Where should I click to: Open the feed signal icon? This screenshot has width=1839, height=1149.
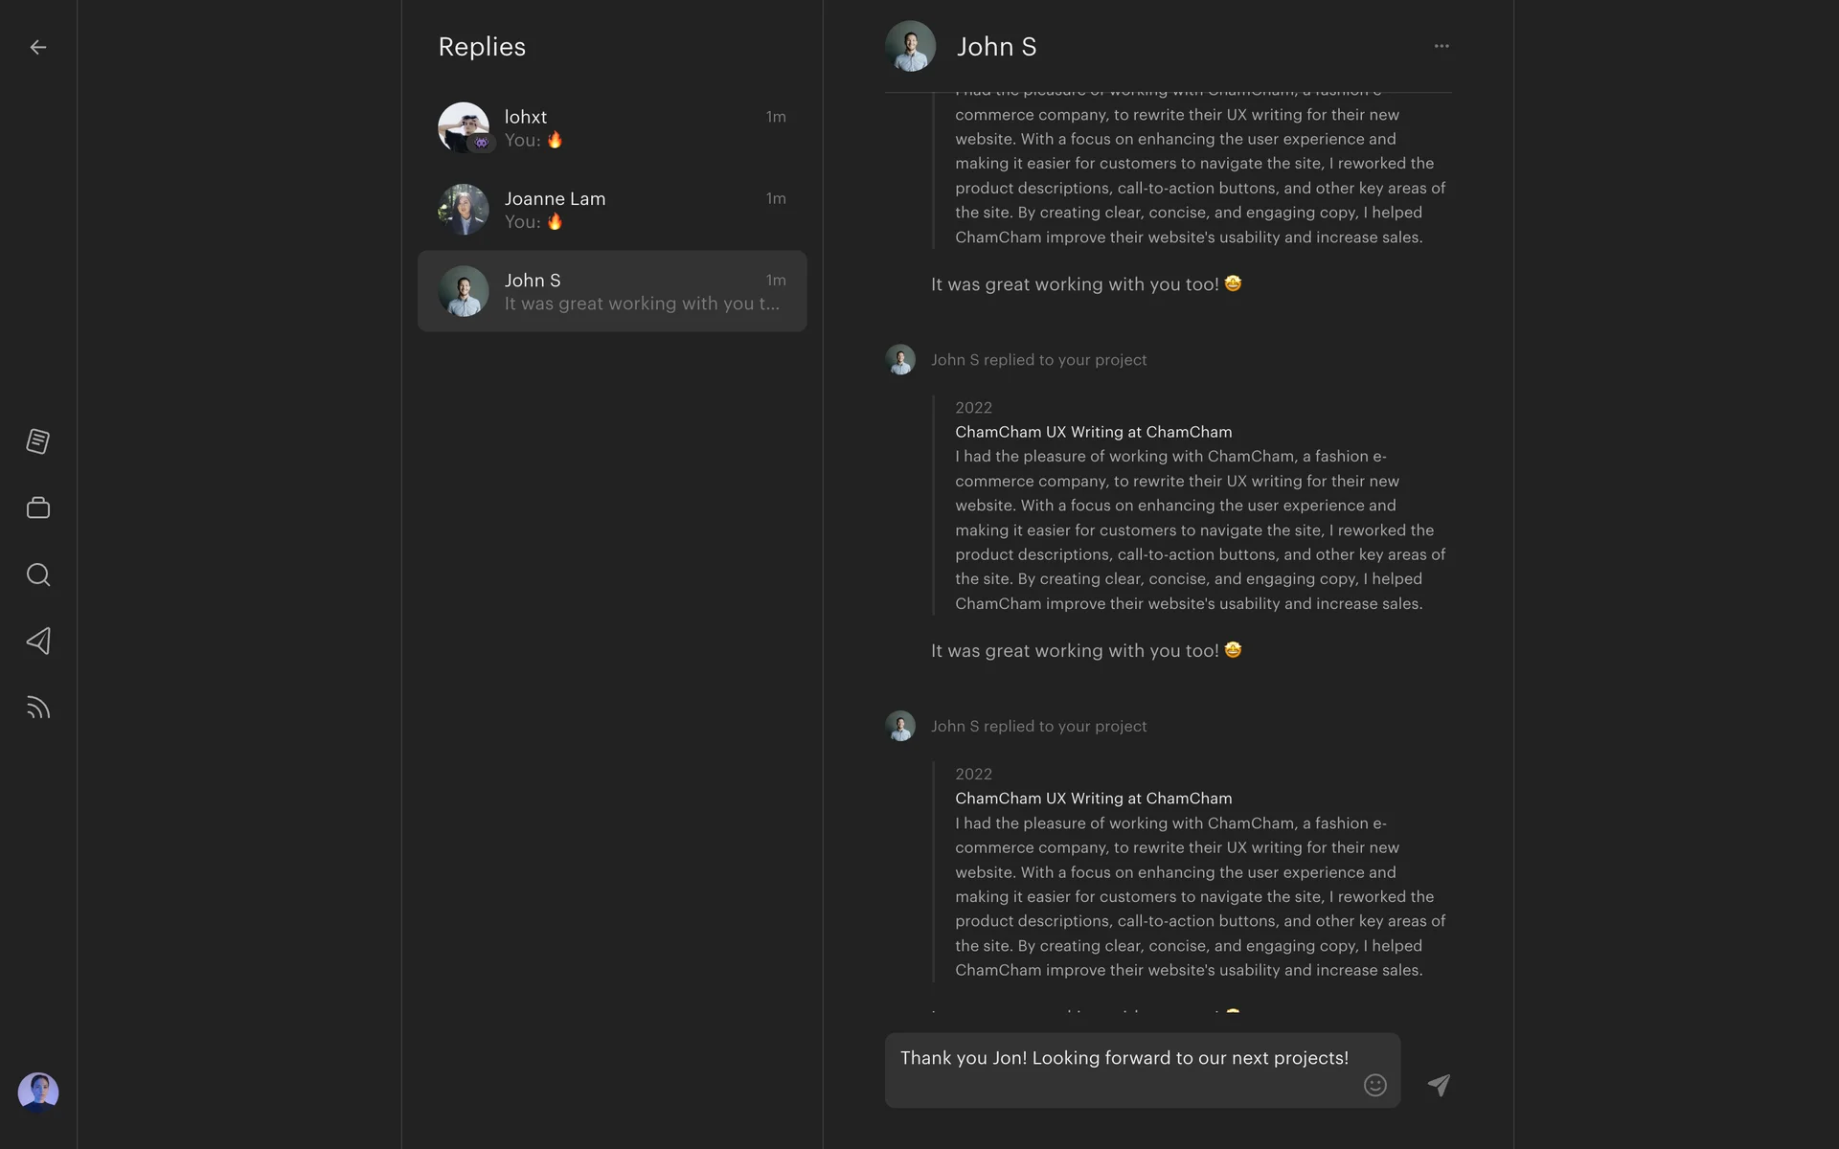(x=38, y=708)
